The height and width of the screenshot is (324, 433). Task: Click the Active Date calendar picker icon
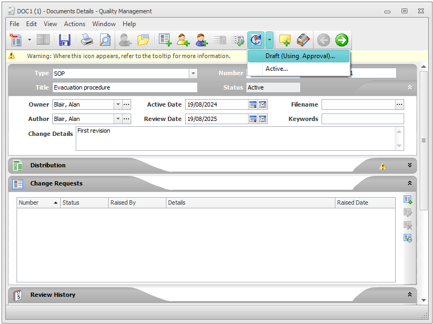(253, 105)
